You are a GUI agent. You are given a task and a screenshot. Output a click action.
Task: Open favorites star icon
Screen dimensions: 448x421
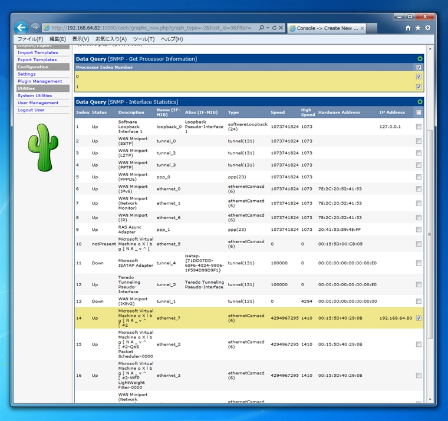(x=418, y=28)
